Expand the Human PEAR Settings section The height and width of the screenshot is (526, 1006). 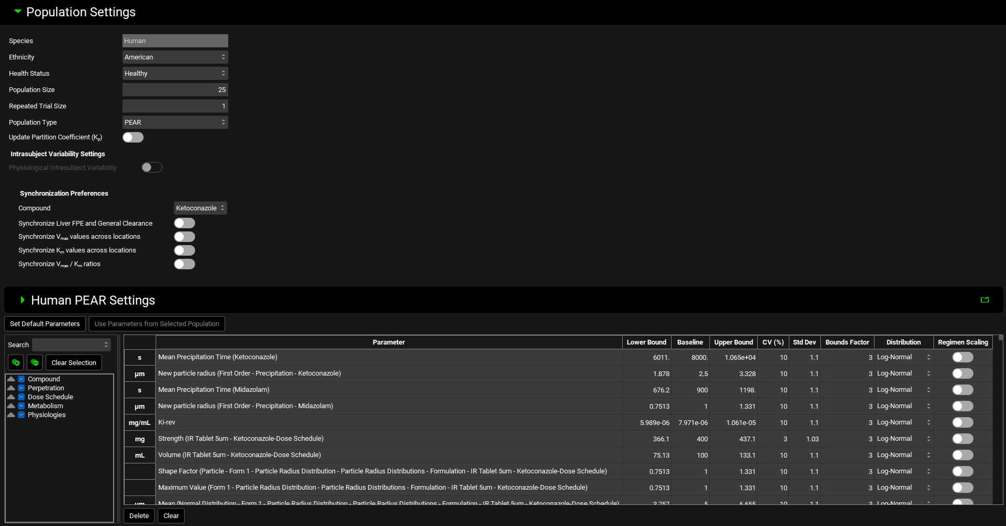(x=23, y=300)
